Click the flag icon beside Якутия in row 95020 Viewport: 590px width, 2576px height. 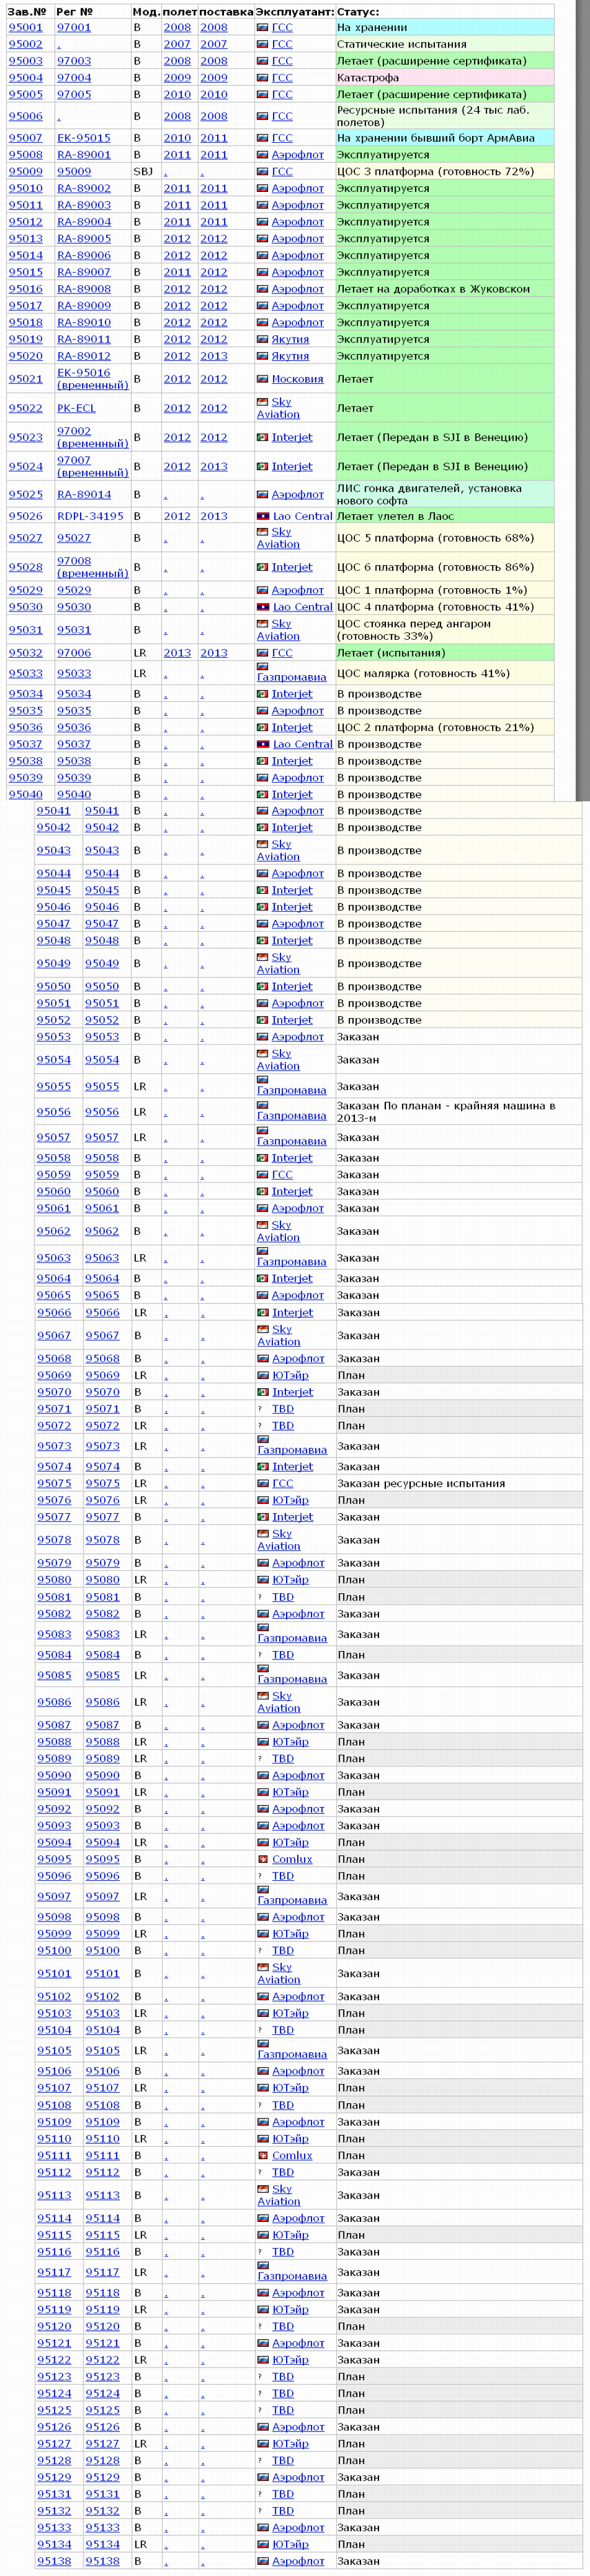point(263,356)
